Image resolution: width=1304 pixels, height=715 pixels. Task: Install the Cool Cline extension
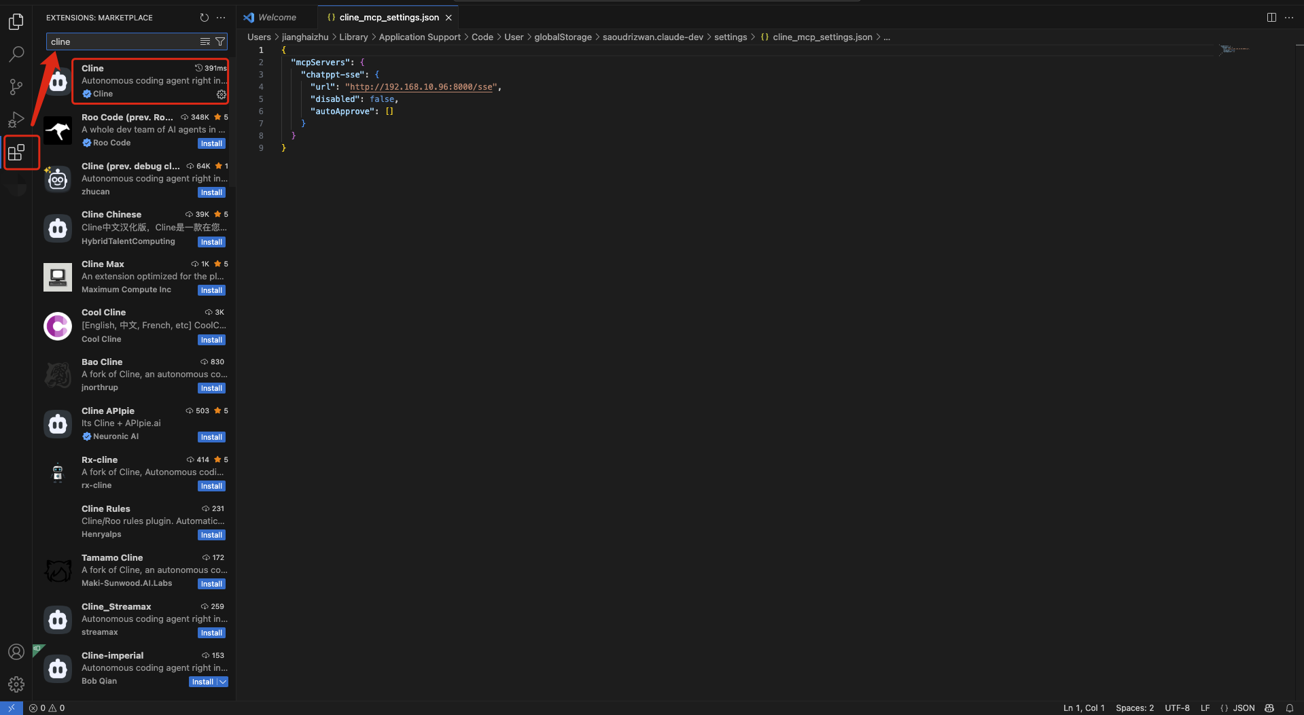(211, 340)
